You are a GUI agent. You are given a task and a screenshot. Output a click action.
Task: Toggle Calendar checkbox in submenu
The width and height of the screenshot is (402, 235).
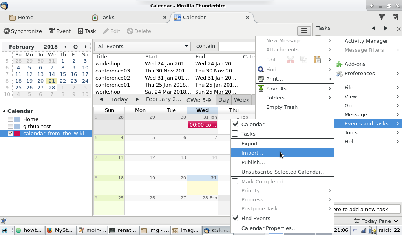pyautogui.click(x=235, y=124)
